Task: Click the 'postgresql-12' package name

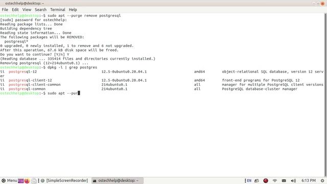Action: 22,72
